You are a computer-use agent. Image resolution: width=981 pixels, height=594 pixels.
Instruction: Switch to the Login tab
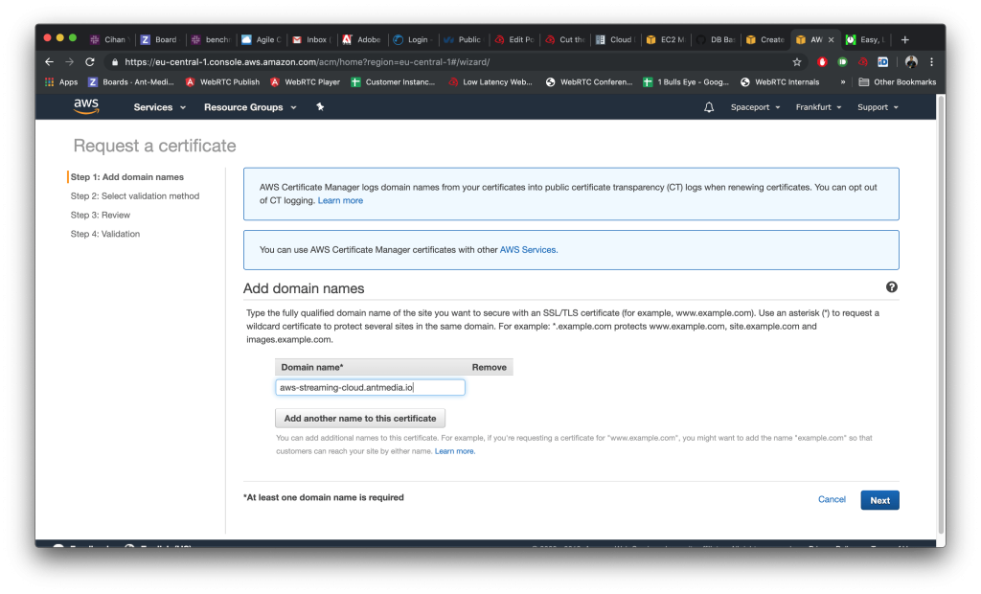413,39
